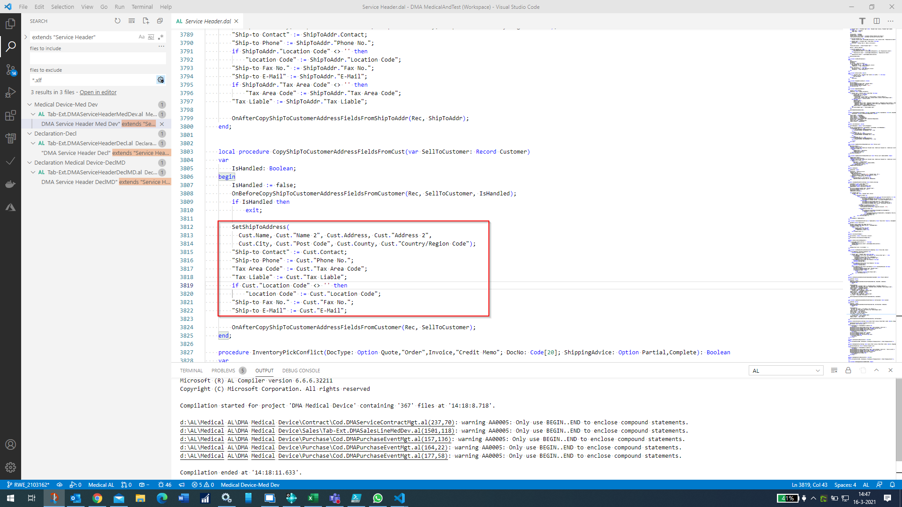Clear the search results
This screenshot has width=902, height=507.
click(132, 21)
